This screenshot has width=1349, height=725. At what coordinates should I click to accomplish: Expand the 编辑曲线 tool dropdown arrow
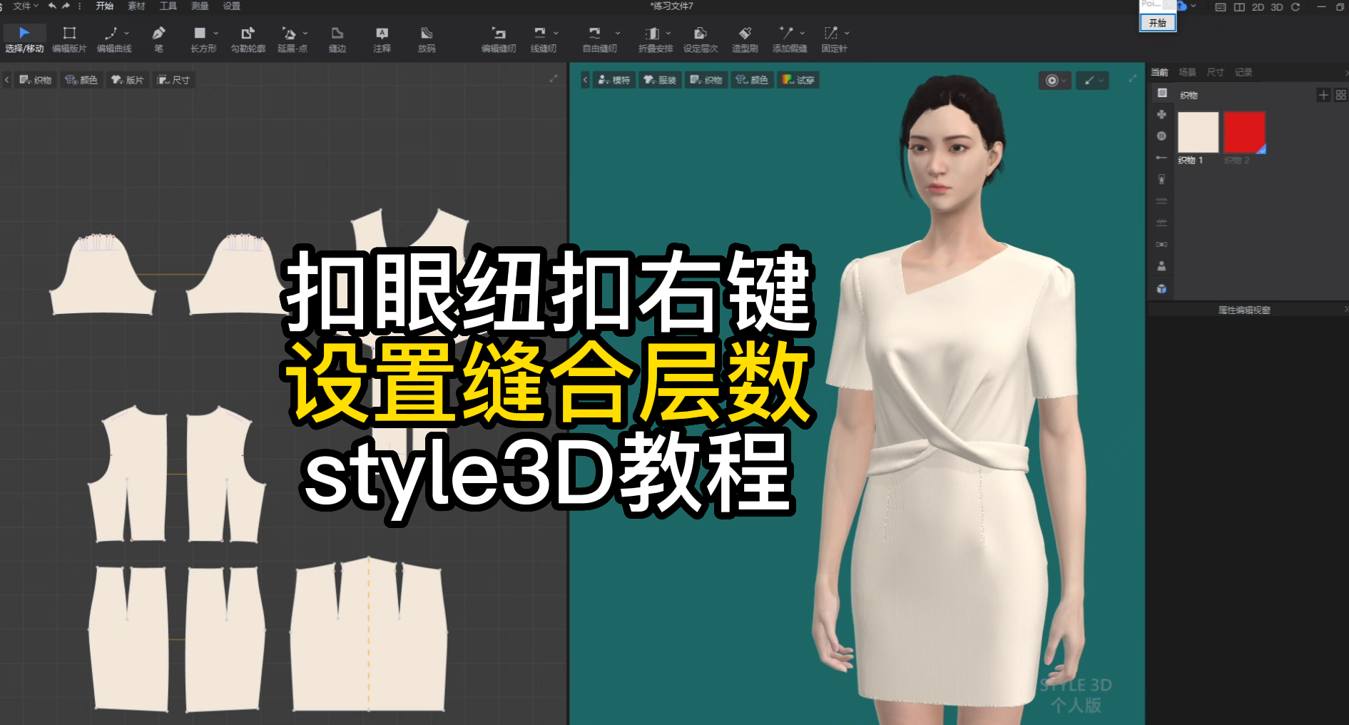[x=127, y=33]
